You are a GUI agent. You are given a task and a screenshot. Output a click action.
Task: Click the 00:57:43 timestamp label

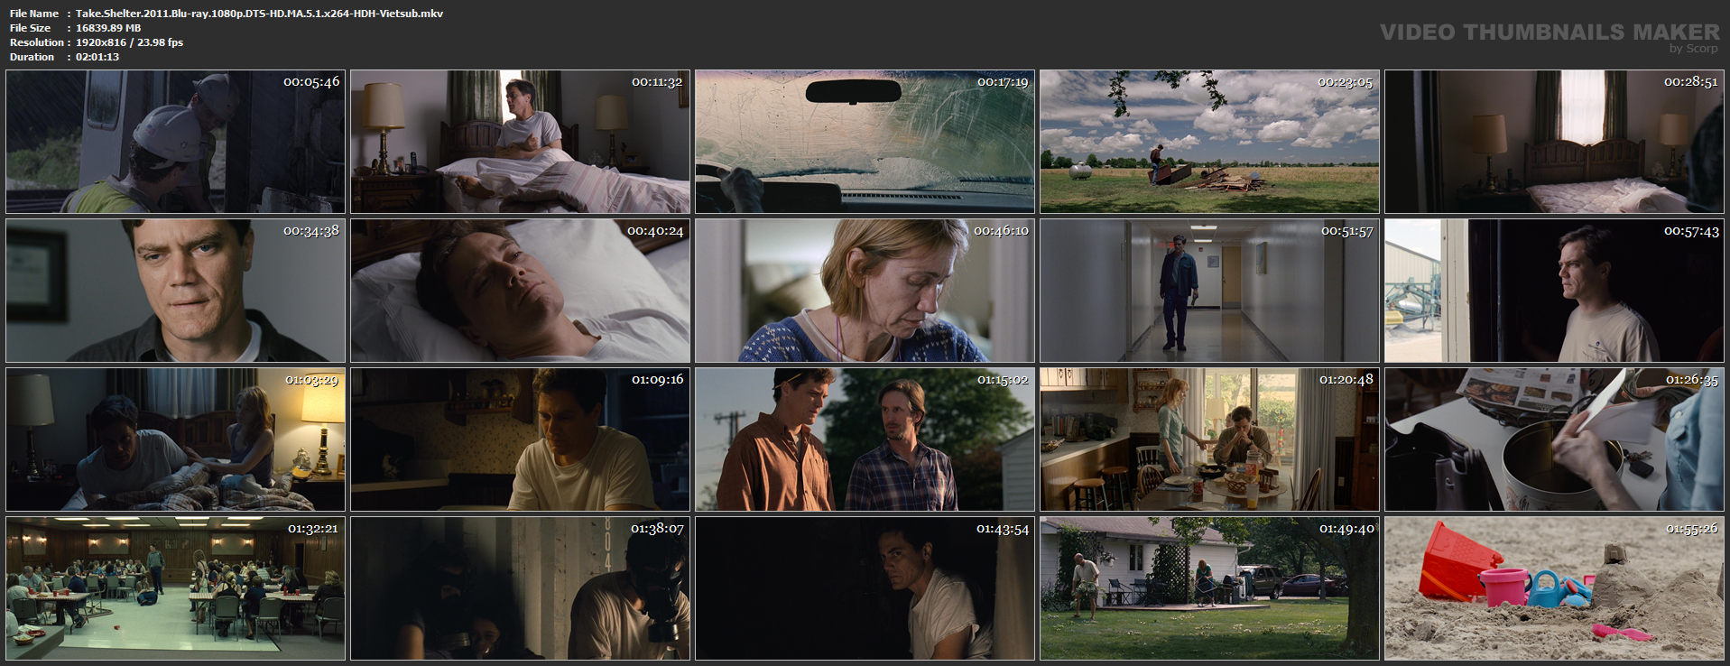tap(1691, 231)
